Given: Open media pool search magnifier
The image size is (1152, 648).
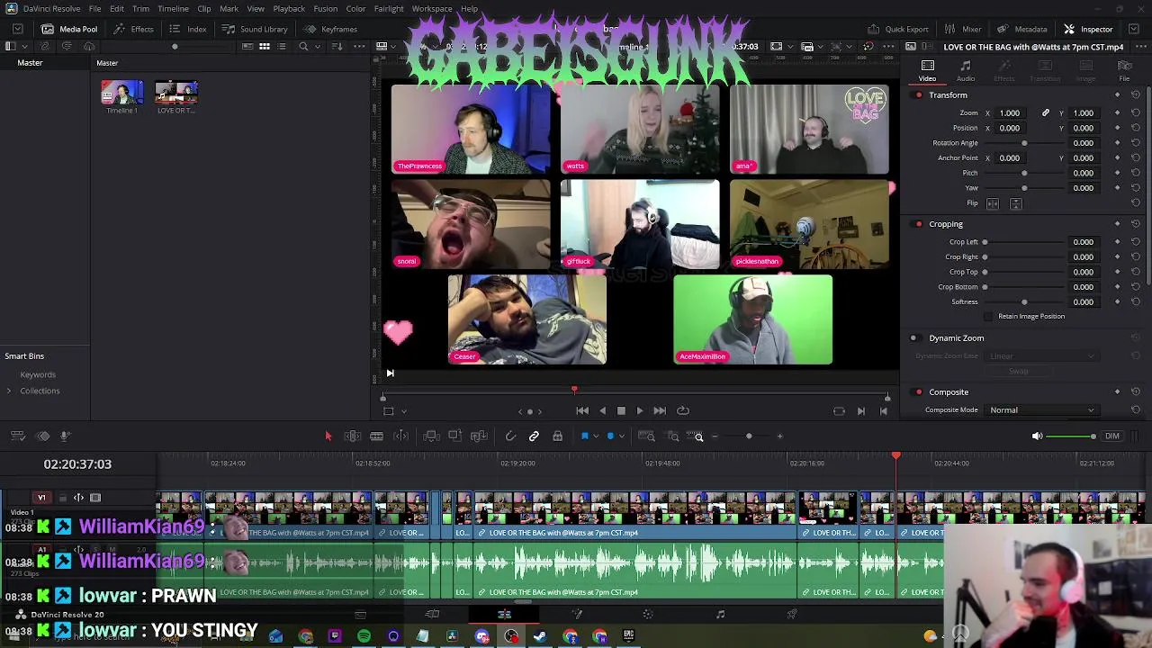Looking at the screenshot, I should coord(303,47).
